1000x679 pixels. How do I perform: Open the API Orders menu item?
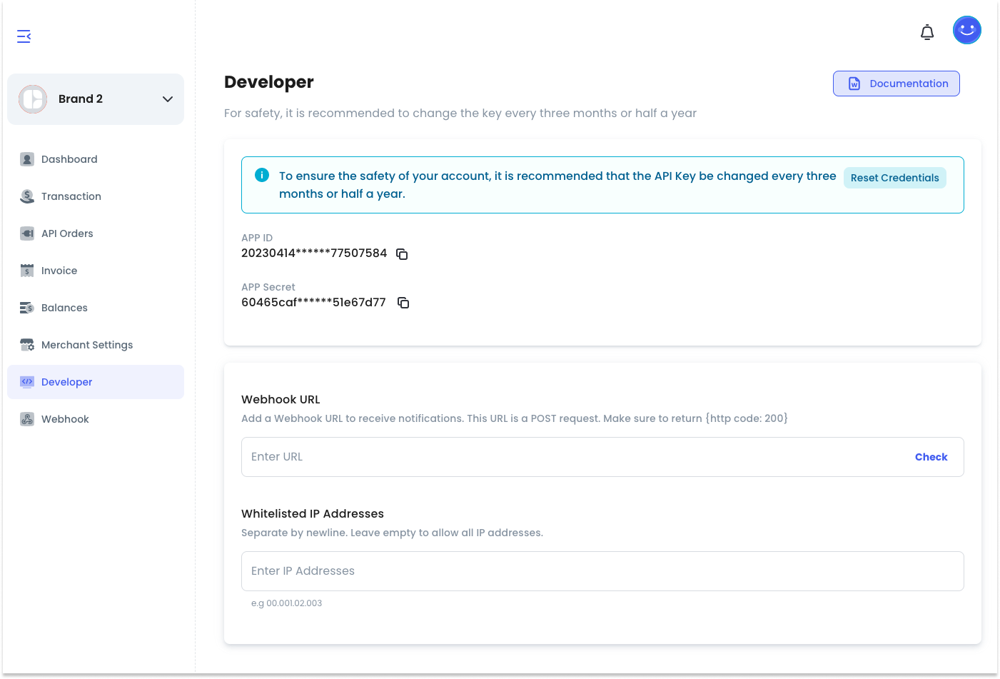[x=67, y=233]
